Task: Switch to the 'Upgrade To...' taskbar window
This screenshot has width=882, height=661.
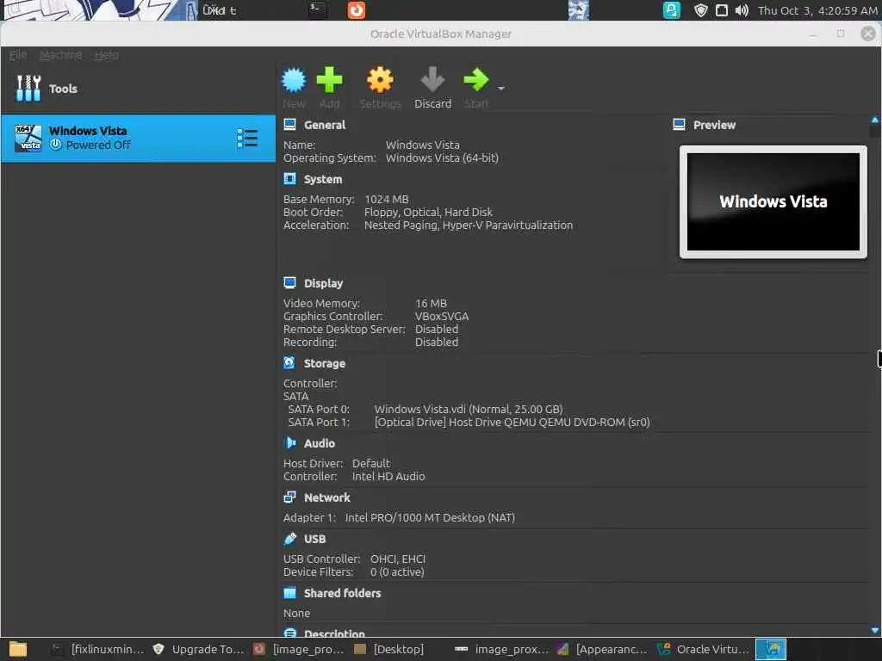Action: point(198,649)
